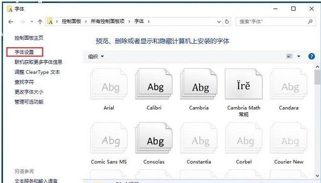This screenshot has width=321, height=183.
Task: Click the Consolas font name label
Action: click(154, 161)
